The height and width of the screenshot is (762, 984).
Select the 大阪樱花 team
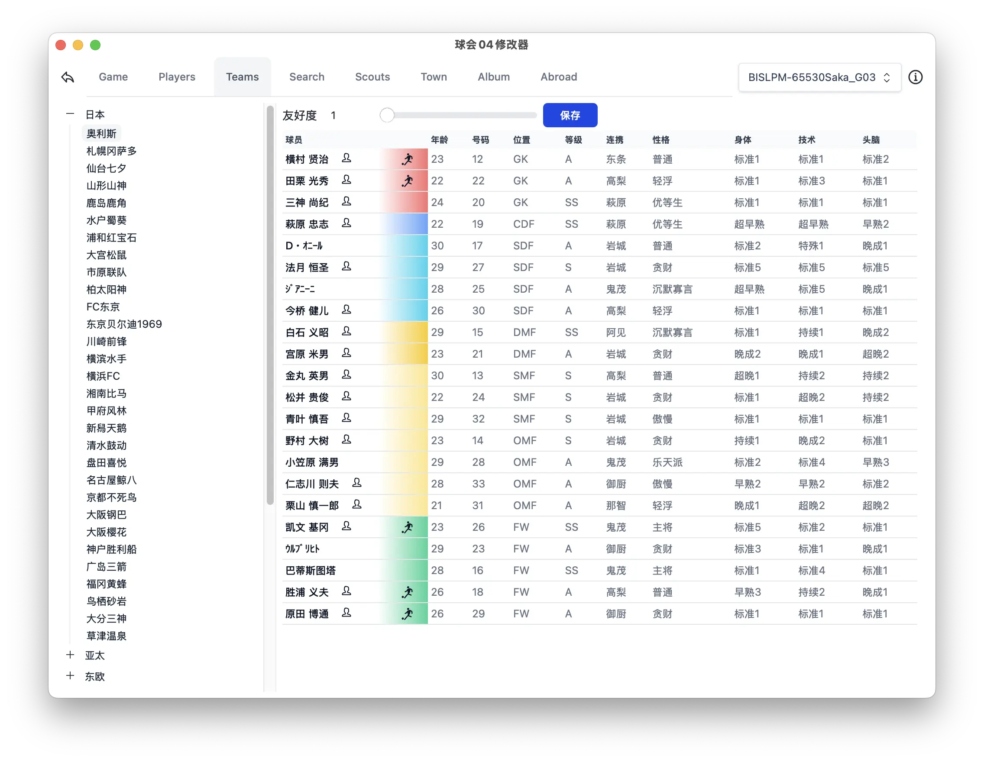[x=107, y=532]
